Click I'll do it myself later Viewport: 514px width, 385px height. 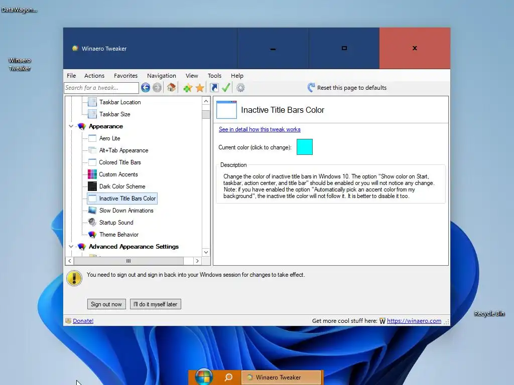pos(156,304)
